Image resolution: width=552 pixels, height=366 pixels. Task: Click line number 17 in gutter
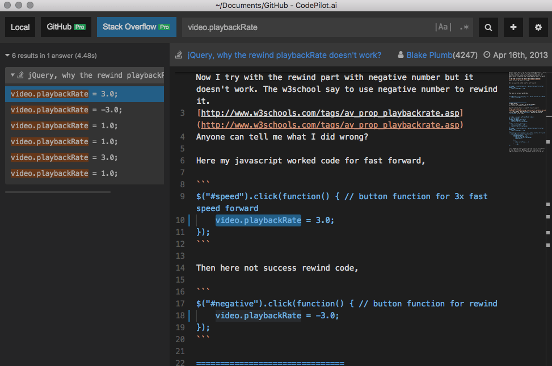point(180,304)
